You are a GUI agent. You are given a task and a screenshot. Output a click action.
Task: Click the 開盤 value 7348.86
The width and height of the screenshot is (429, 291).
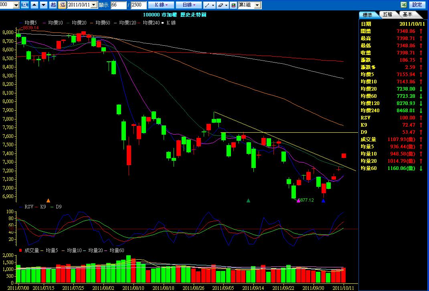pos(406,31)
